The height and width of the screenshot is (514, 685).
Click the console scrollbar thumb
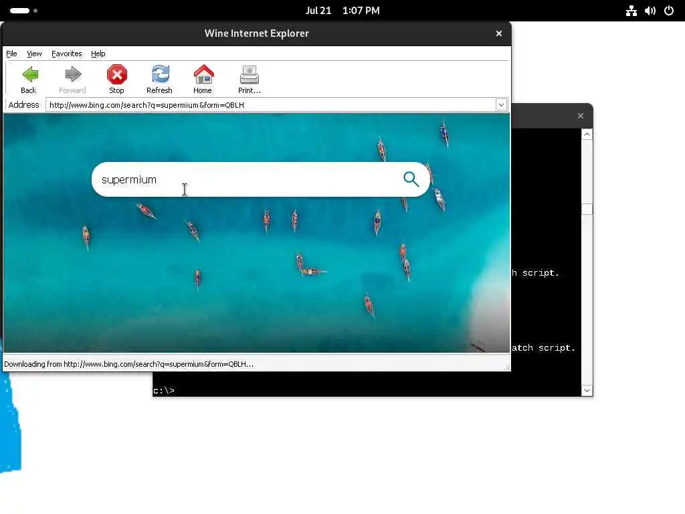pos(587,209)
